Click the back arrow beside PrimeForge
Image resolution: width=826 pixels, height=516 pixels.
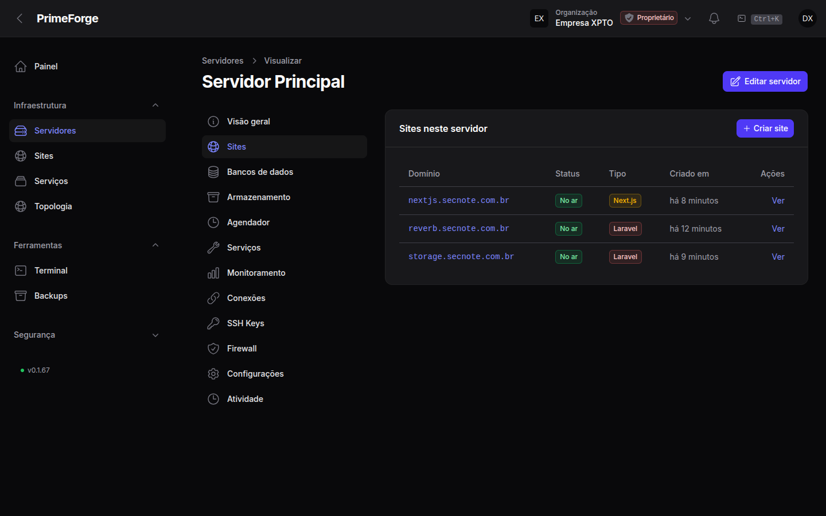pos(20,18)
